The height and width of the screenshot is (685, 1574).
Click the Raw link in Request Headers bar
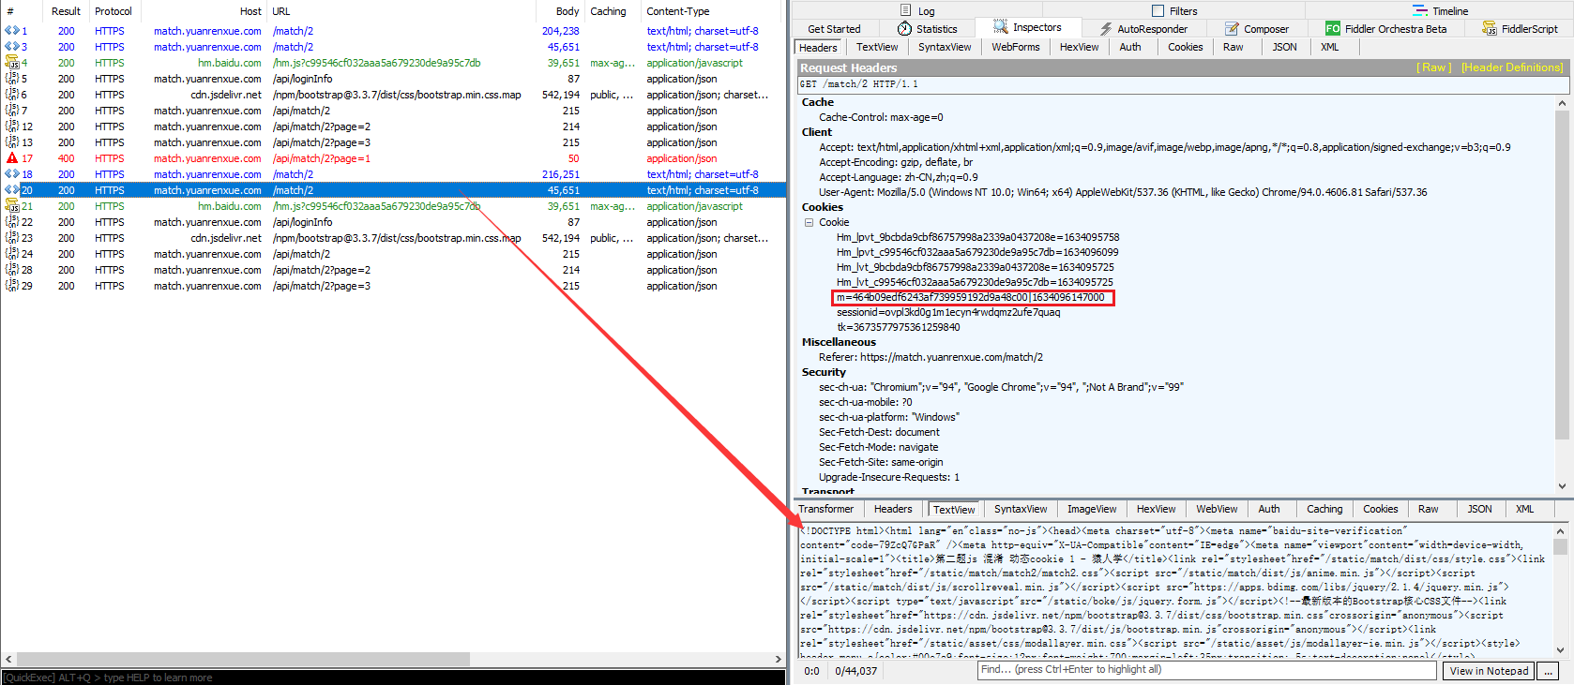click(x=1433, y=67)
